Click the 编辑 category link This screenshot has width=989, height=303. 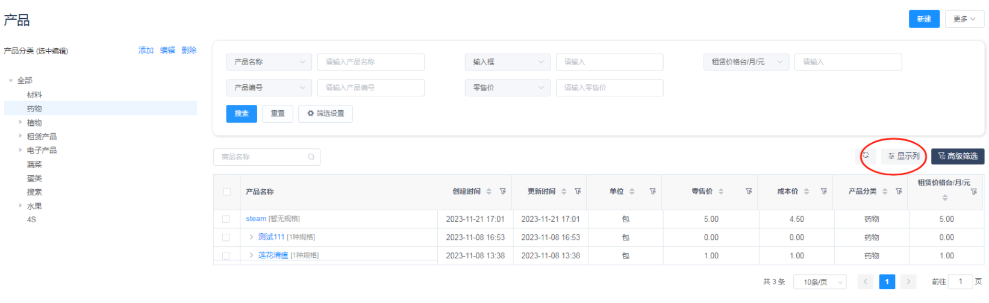pyautogui.click(x=167, y=51)
